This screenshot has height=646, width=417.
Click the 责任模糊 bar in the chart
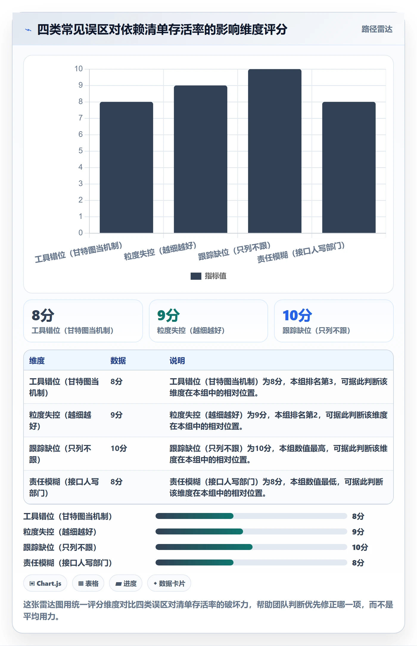pyautogui.click(x=349, y=167)
